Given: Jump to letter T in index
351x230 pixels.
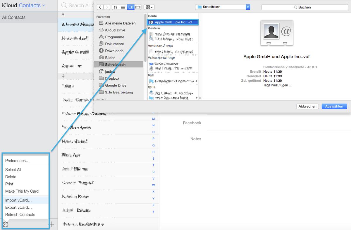Looking at the screenshot, I should [x=154, y=165].
